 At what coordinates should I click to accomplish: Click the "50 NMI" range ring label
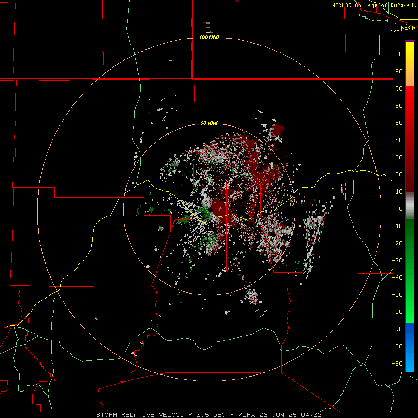click(209, 123)
